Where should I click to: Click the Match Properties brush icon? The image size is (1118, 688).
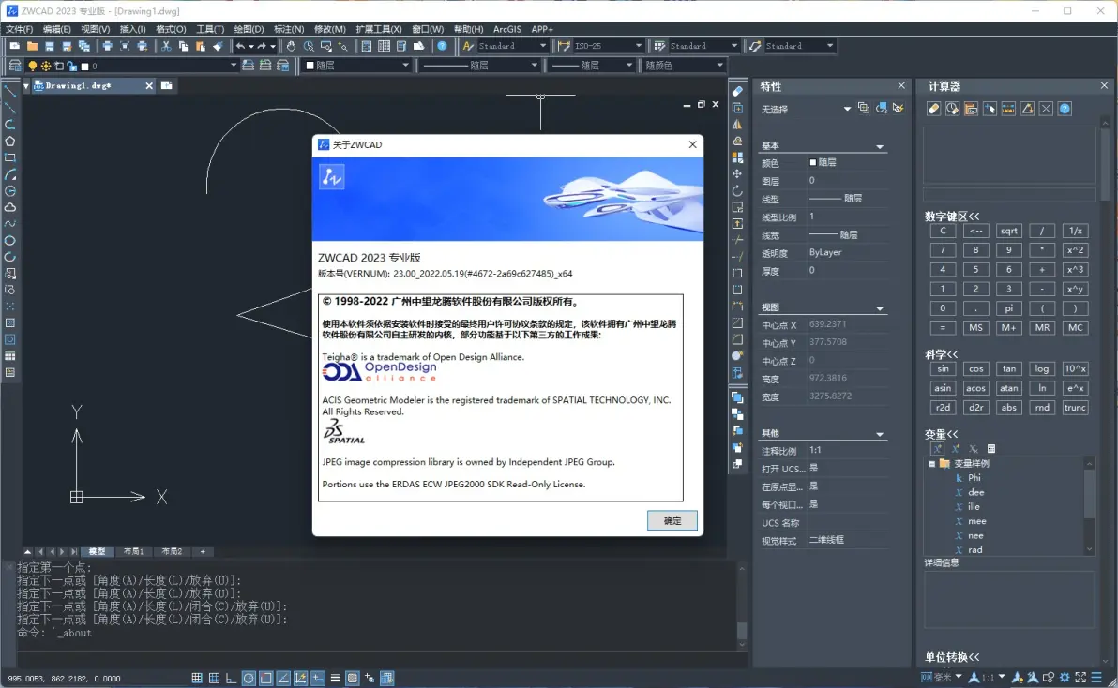pyautogui.click(x=219, y=46)
